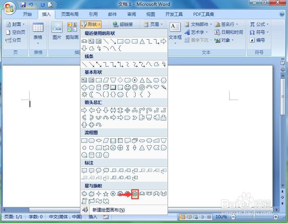Switch to outline view button
Viewport: 288px width, 223px height.
(203, 217)
